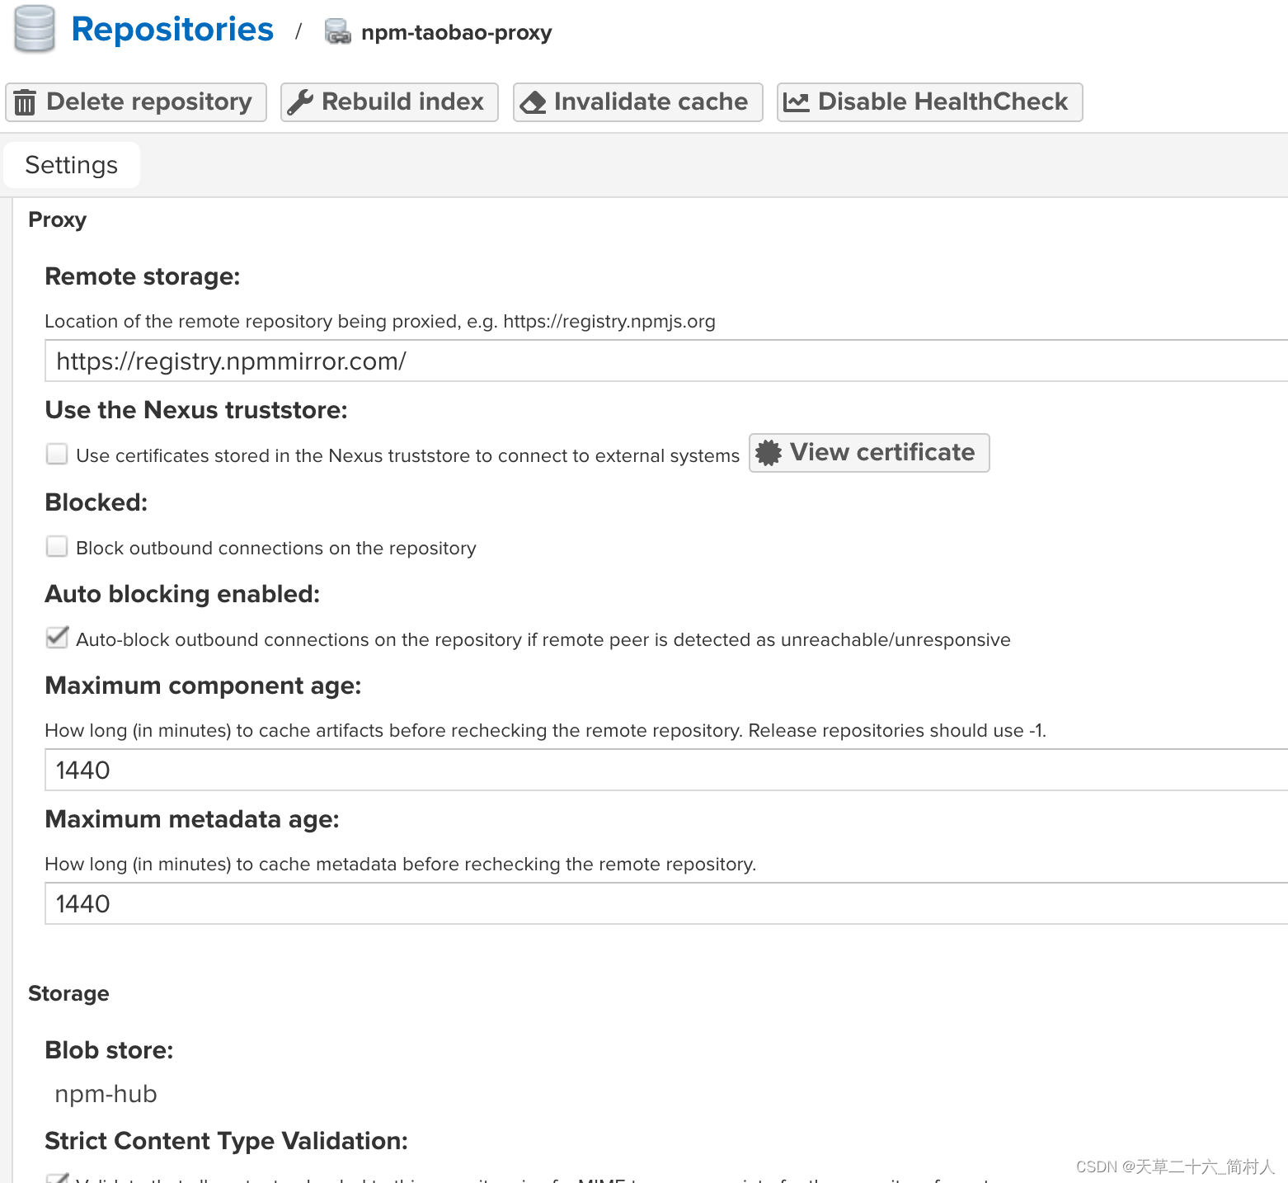This screenshot has width=1288, height=1183.
Task: Select the npm-taobao-proxy breadcrumb text
Action: coord(456,32)
